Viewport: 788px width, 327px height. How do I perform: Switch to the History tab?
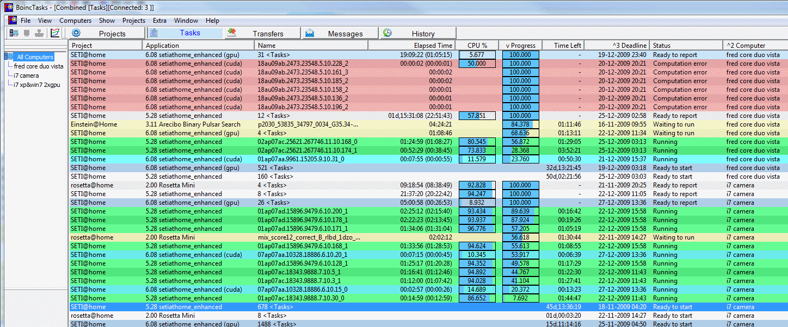coord(418,33)
